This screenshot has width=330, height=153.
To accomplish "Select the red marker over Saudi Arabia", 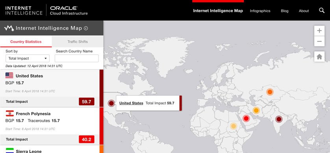I will pyautogui.click(x=246, y=118).
